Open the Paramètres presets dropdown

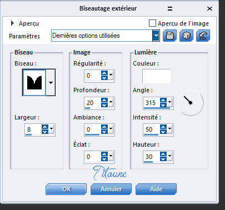pyautogui.click(x=156, y=36)
